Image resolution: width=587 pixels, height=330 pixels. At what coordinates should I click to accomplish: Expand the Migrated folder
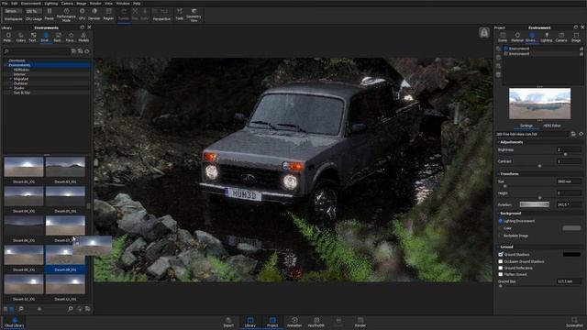click(x=10, y=79)
